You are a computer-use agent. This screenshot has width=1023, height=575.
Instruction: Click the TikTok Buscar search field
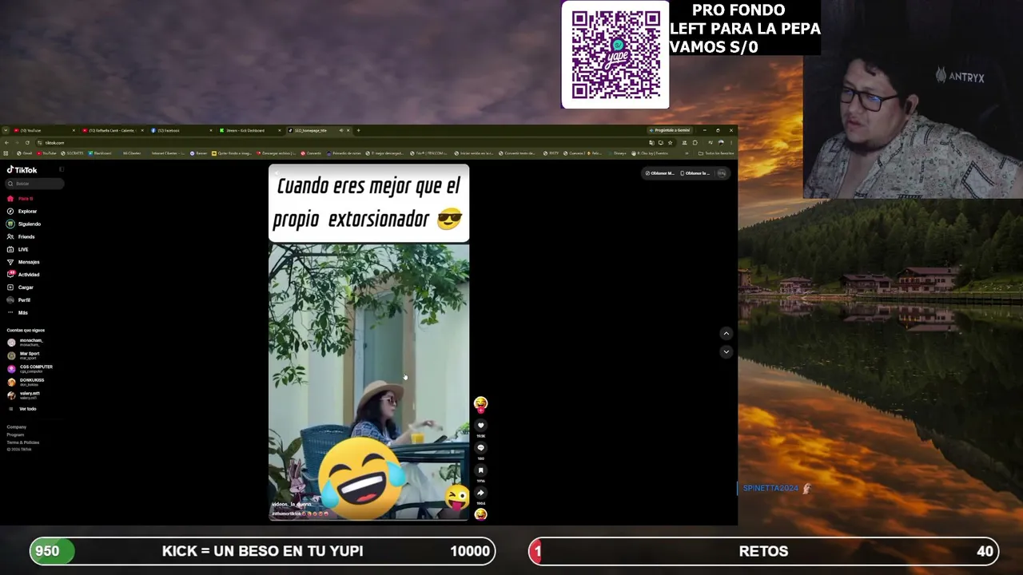(35, 184)
